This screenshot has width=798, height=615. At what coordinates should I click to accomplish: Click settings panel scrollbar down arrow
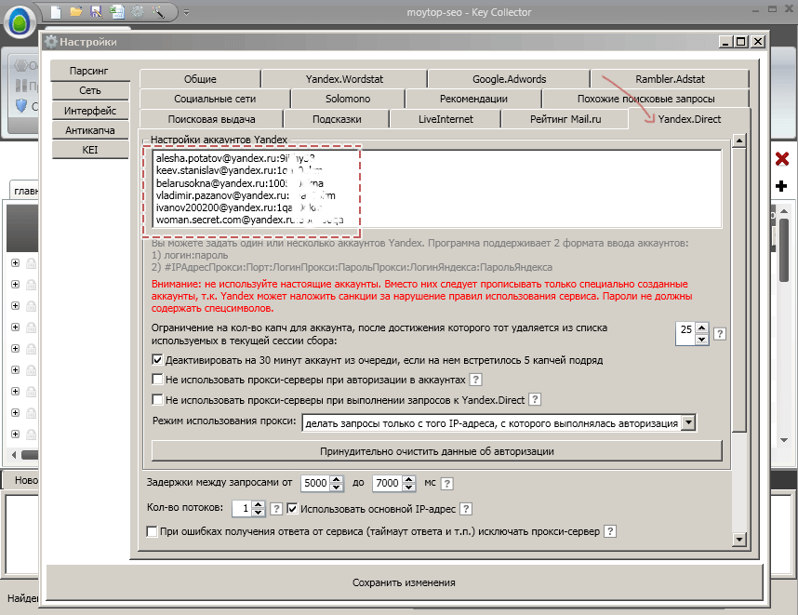click(x=739, y=539)
